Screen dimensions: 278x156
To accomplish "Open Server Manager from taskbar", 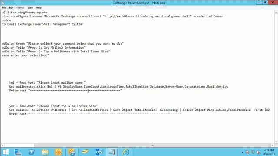I will 18,152.
